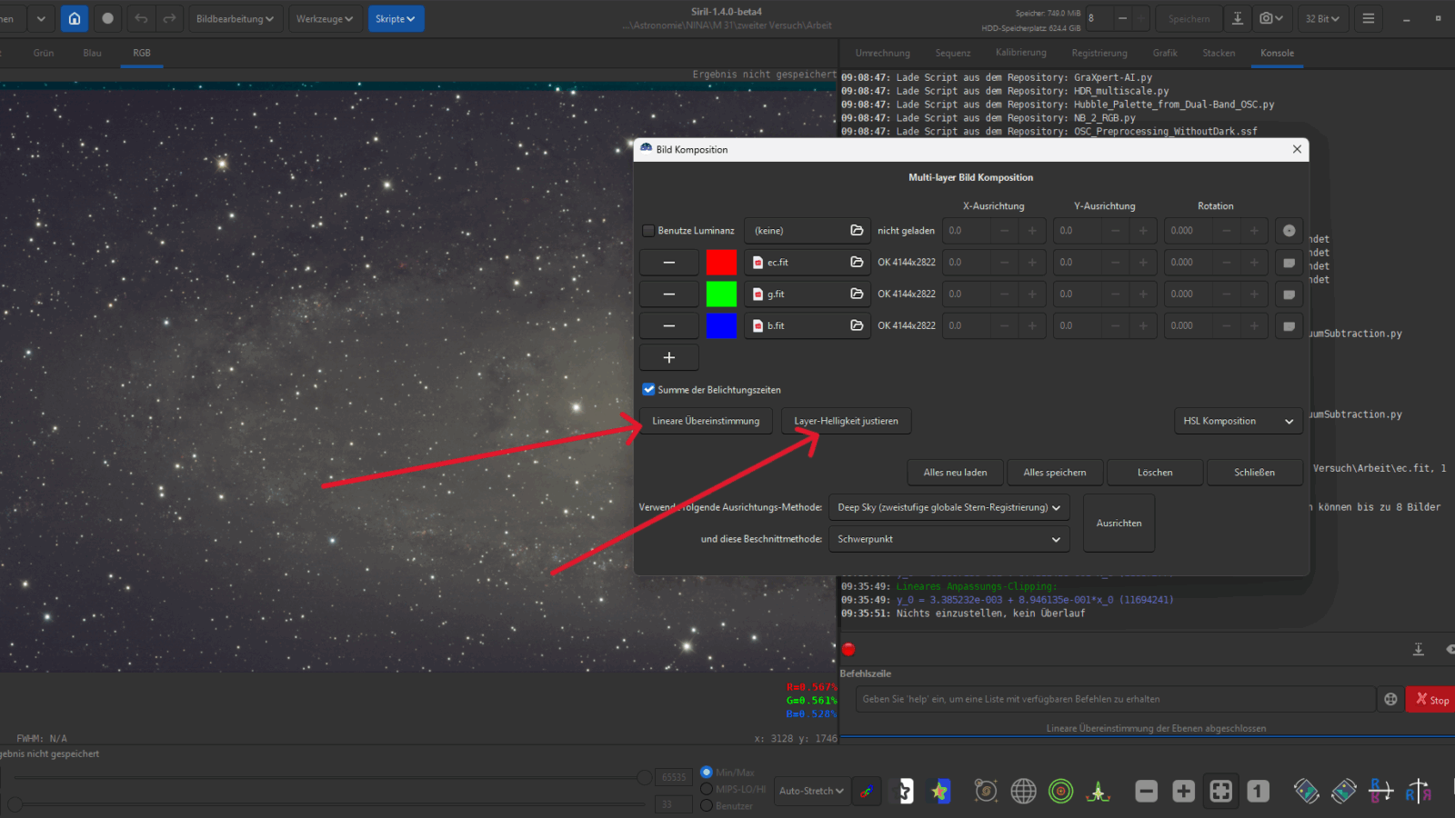Viewport: 1455px width, 818px height.
Task: Click the globe grid icon
Action: 1023,791
